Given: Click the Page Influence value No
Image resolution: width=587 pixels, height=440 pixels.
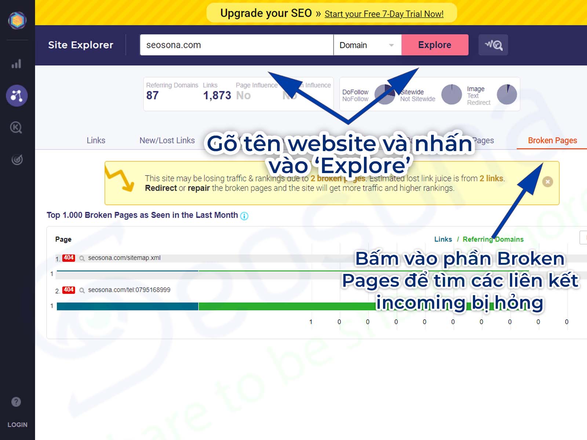Looking at the screenshot, I should (243, 95).
